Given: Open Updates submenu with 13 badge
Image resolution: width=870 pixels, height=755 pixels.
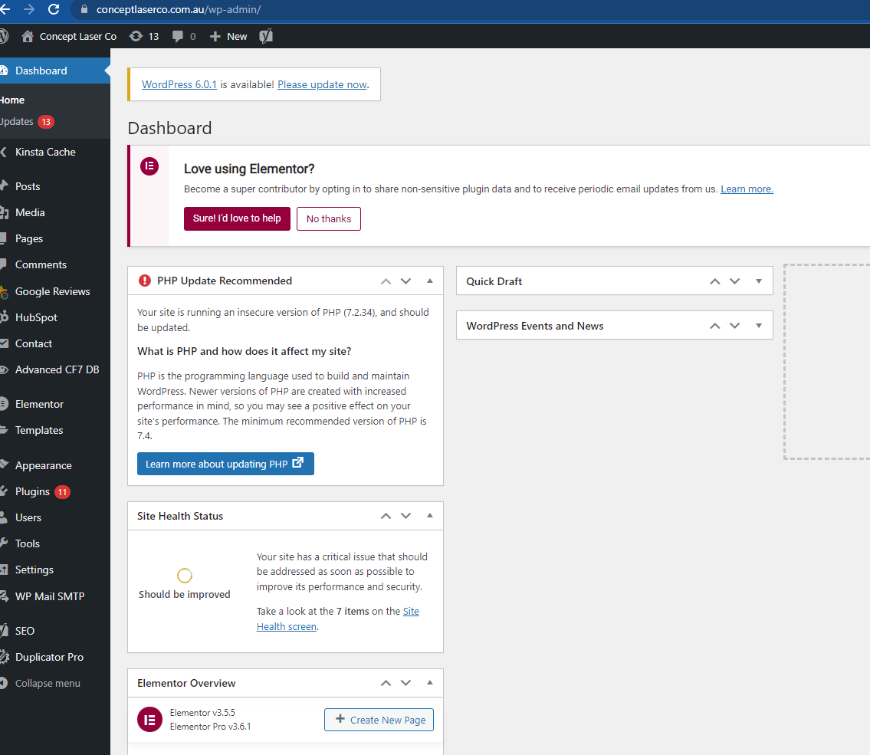Looking at the screenshot, I should [x=27, y=121].
